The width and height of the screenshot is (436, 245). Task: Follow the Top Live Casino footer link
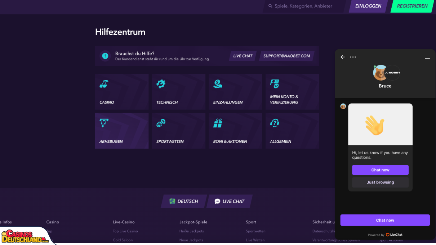click(x=125, y=231)
